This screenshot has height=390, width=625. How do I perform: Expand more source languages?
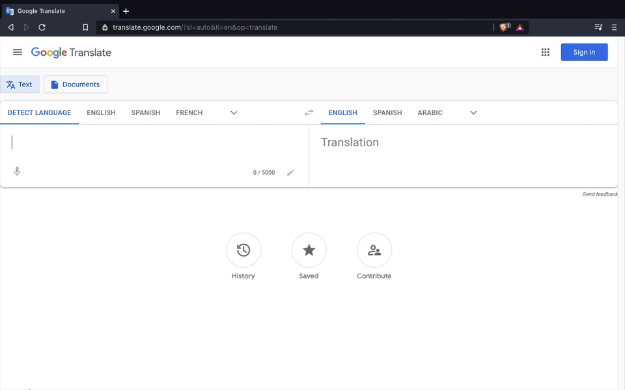click(x=234, y=112)
